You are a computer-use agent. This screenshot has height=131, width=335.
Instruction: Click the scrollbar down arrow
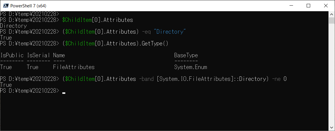331,128
